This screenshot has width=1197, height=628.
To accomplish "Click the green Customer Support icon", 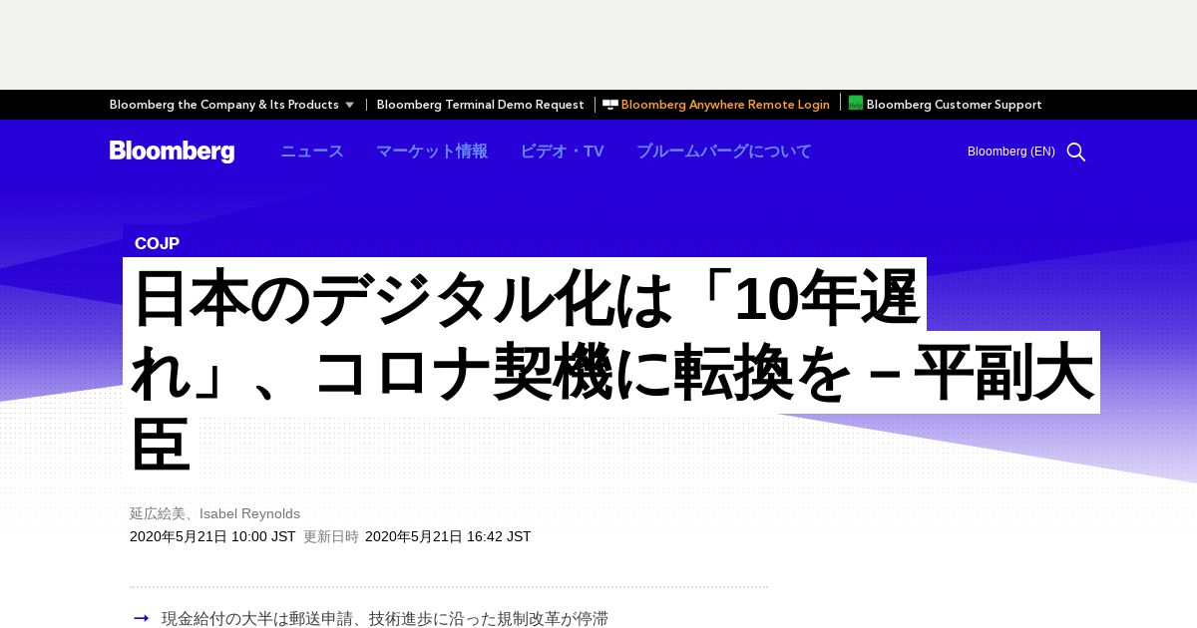I will pos(856,103).
